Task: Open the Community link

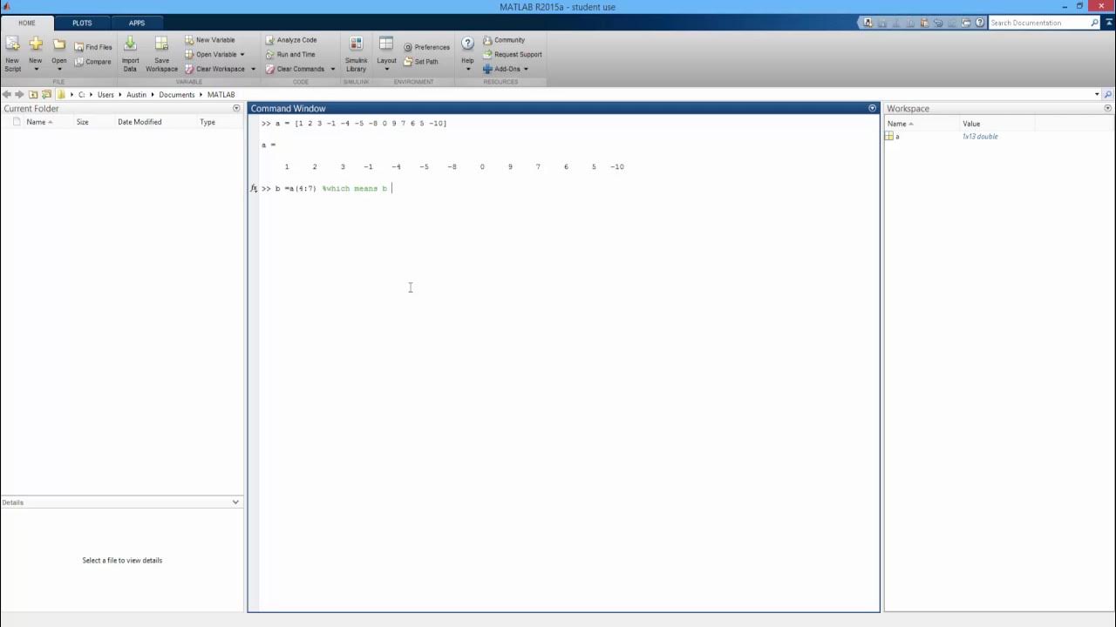Action: (504, 40)
